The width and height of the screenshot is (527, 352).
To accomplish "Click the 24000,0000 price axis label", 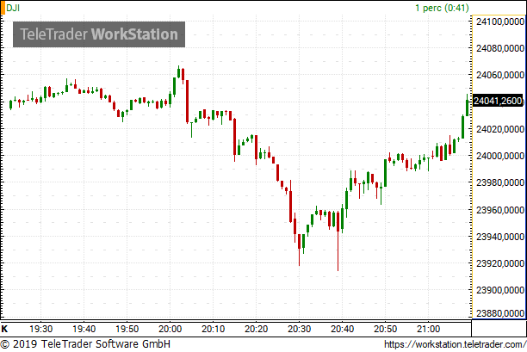I will pos(500,156).
